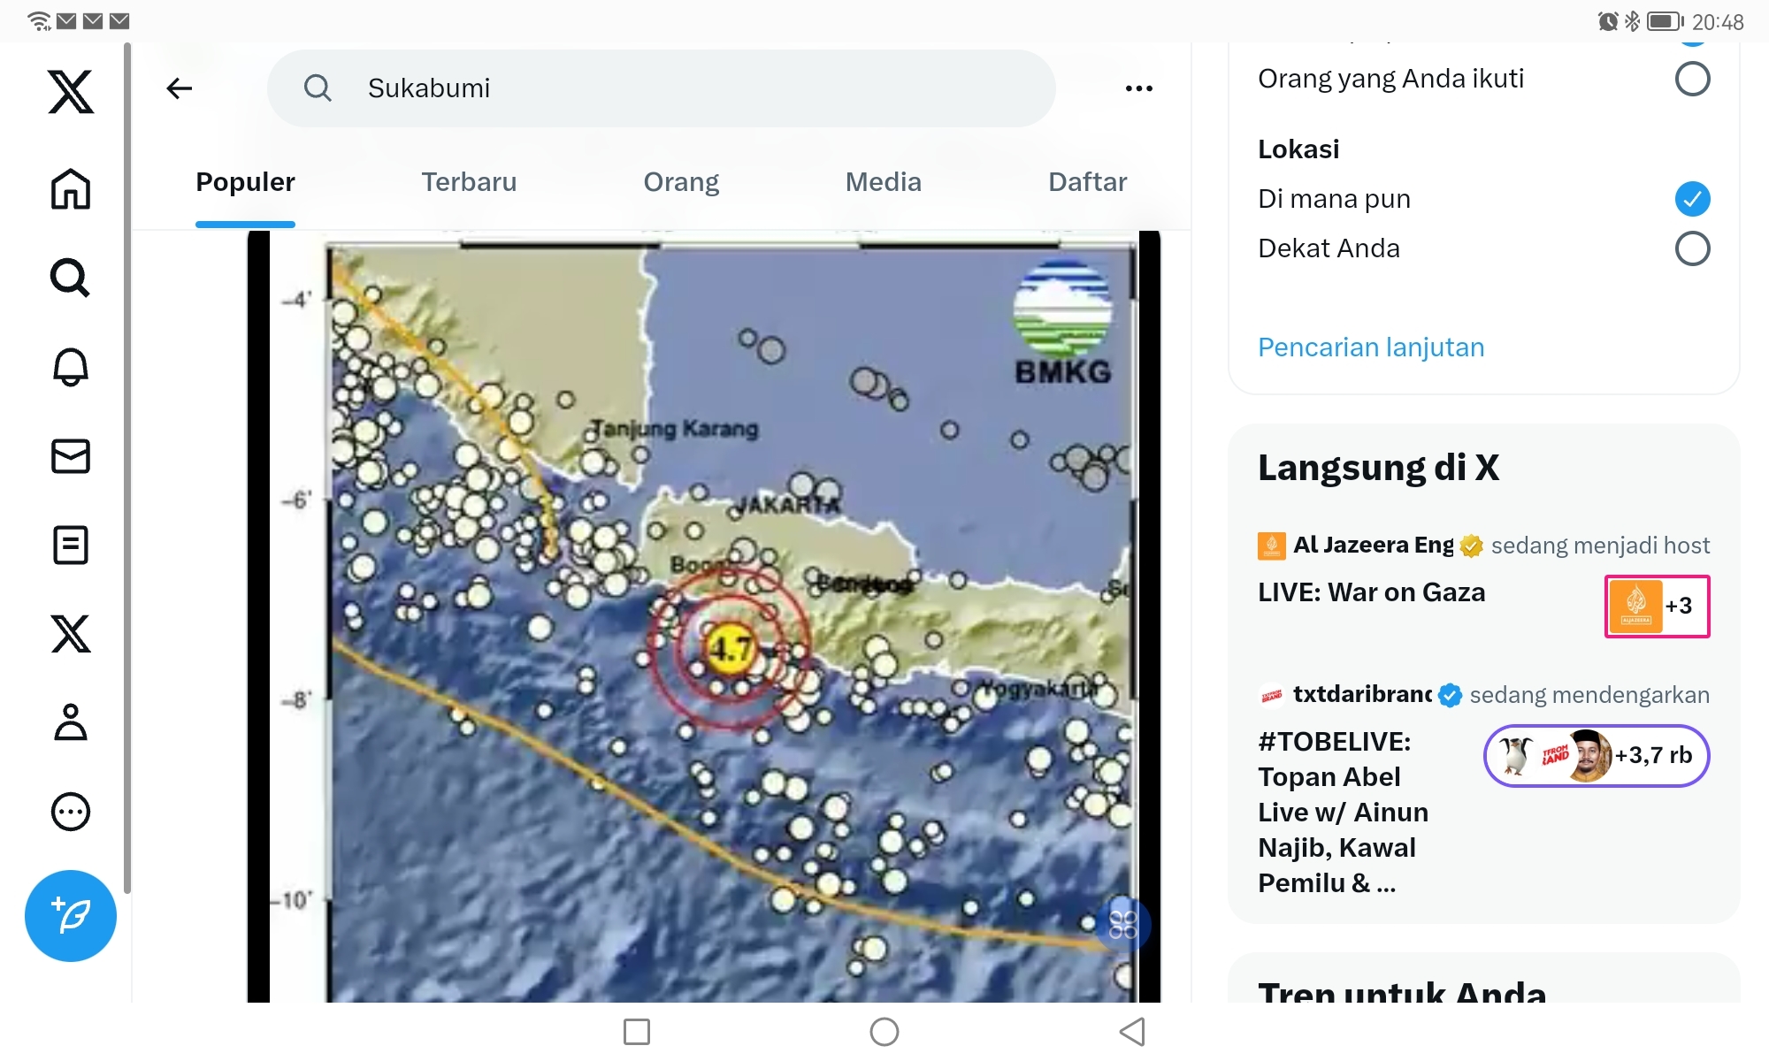
Task: Switch to the Media tab
Action: point(884,181)
